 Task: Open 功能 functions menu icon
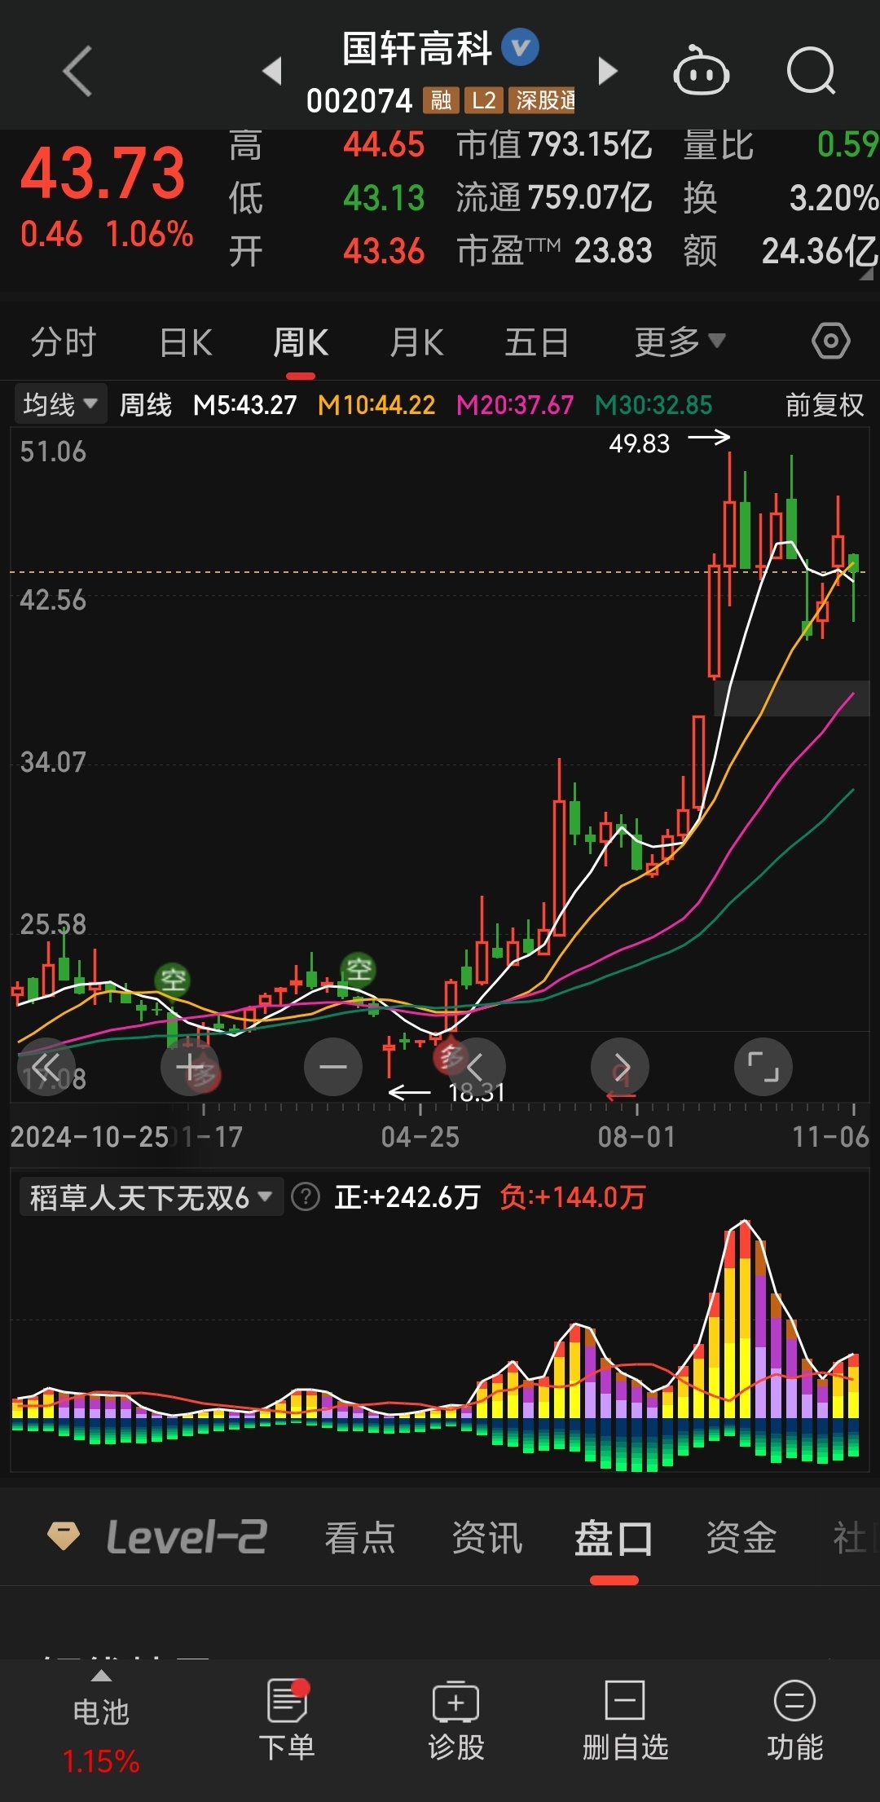point(794,1720)
